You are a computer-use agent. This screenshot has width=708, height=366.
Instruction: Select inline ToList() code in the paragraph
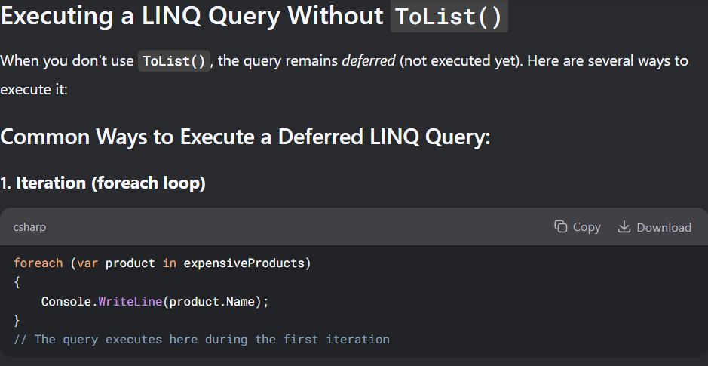[174, 61]
